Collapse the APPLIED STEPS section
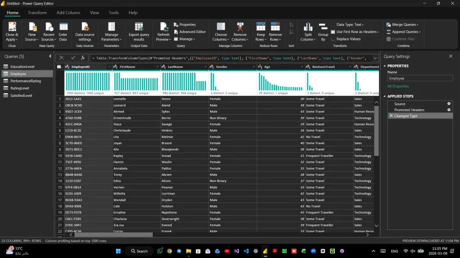The height and width of the screenshot is (258, 460). coord(385,96)
